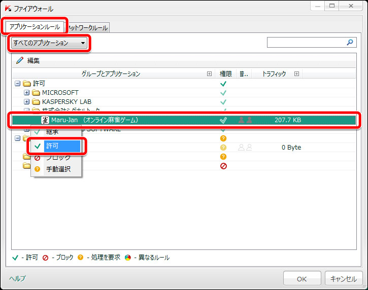Click the トラフィック column header

274,74
